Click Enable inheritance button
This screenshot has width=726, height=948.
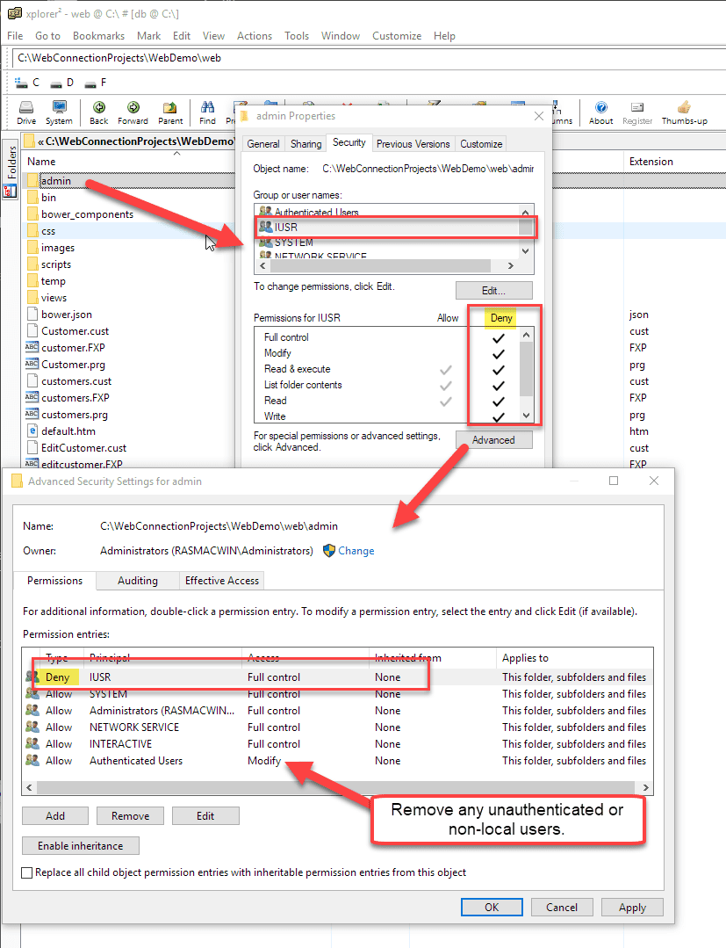tap(81, 846)
